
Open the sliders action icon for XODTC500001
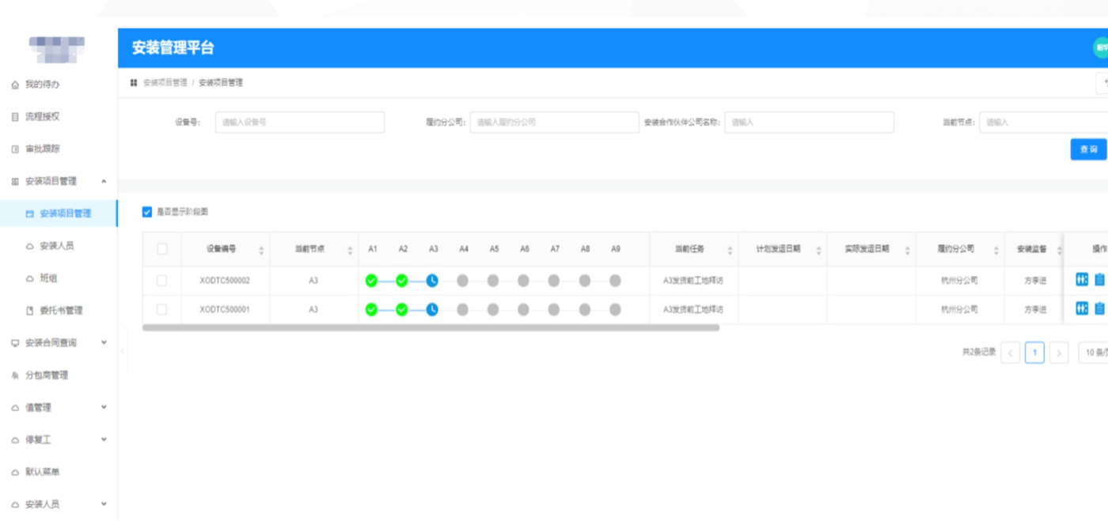(1082, 309)
